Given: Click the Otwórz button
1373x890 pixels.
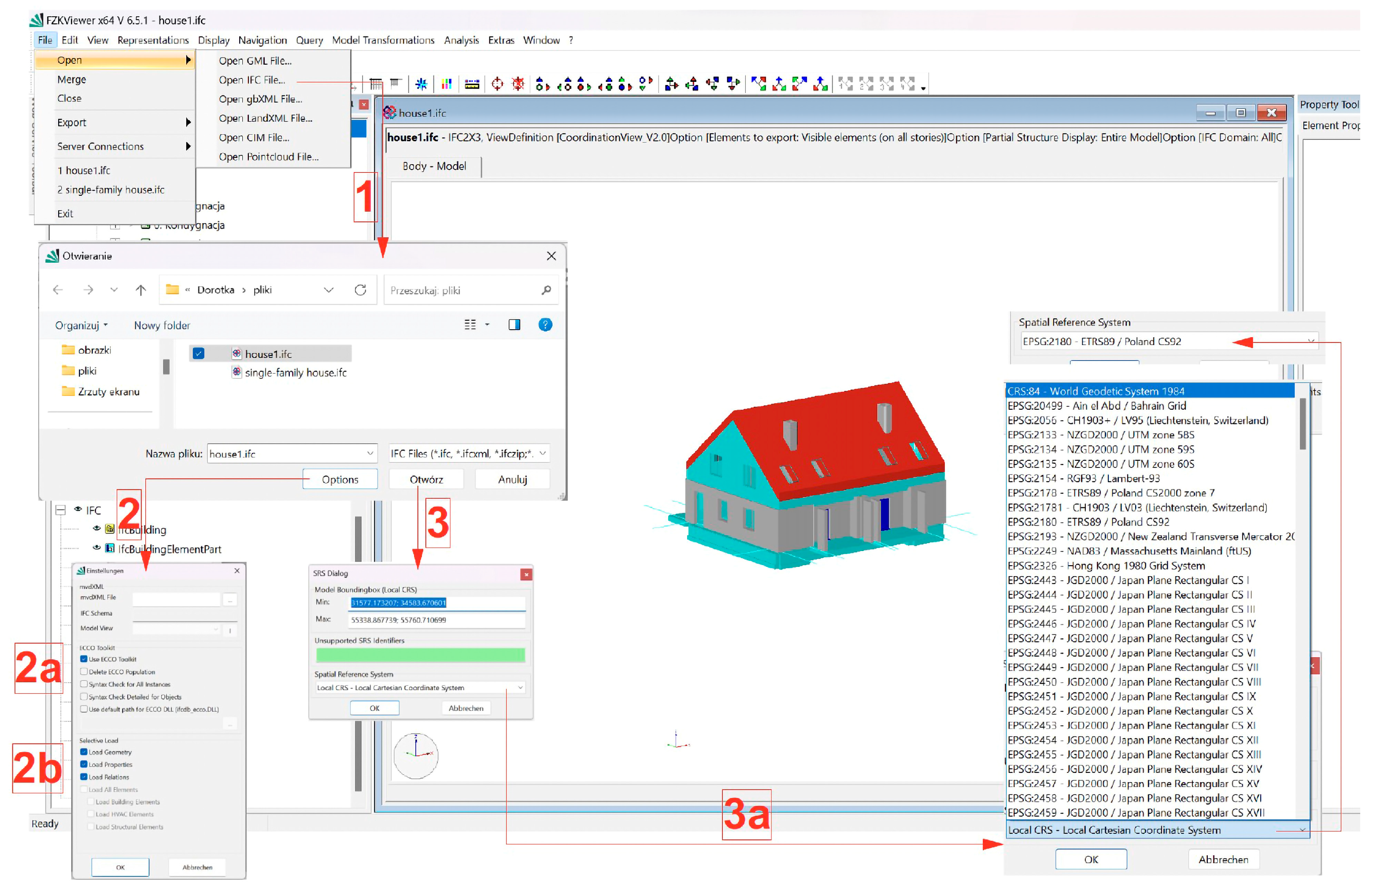Looking at the screenshot, I should (426, 479).
